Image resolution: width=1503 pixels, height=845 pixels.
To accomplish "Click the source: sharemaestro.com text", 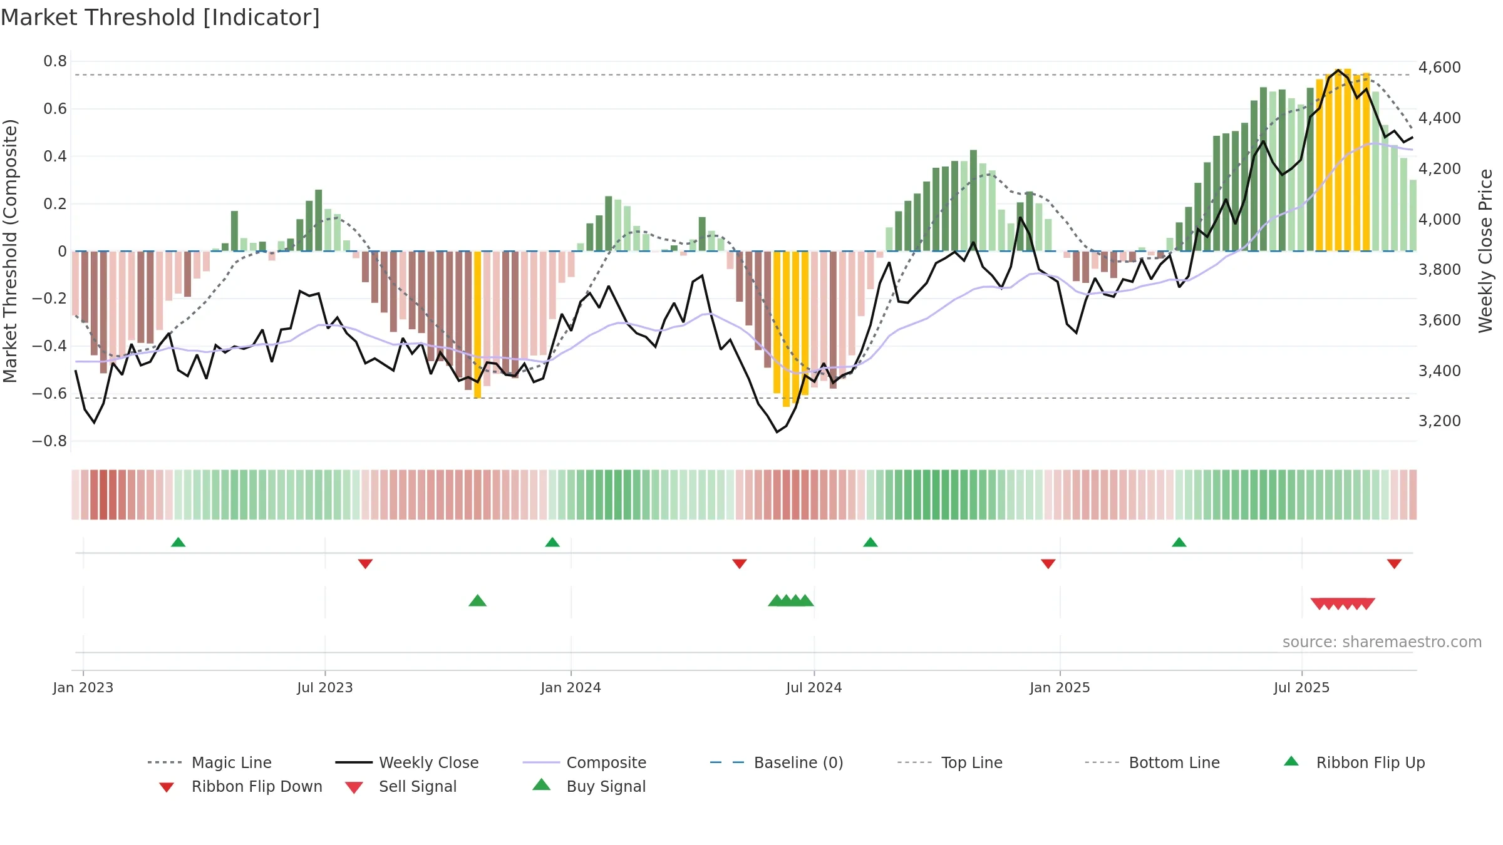I will [1382, 642].
